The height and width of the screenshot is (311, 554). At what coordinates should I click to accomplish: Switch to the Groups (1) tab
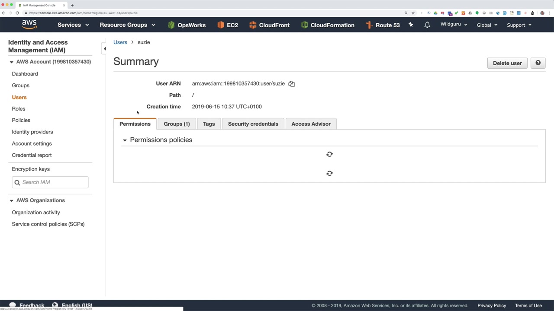tap(177, 124)
